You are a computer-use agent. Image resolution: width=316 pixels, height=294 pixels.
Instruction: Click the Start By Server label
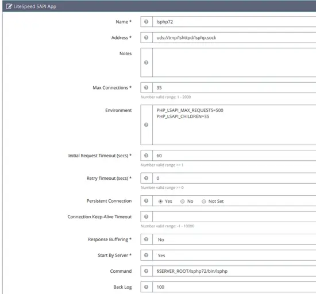click(x=114, y=255)
